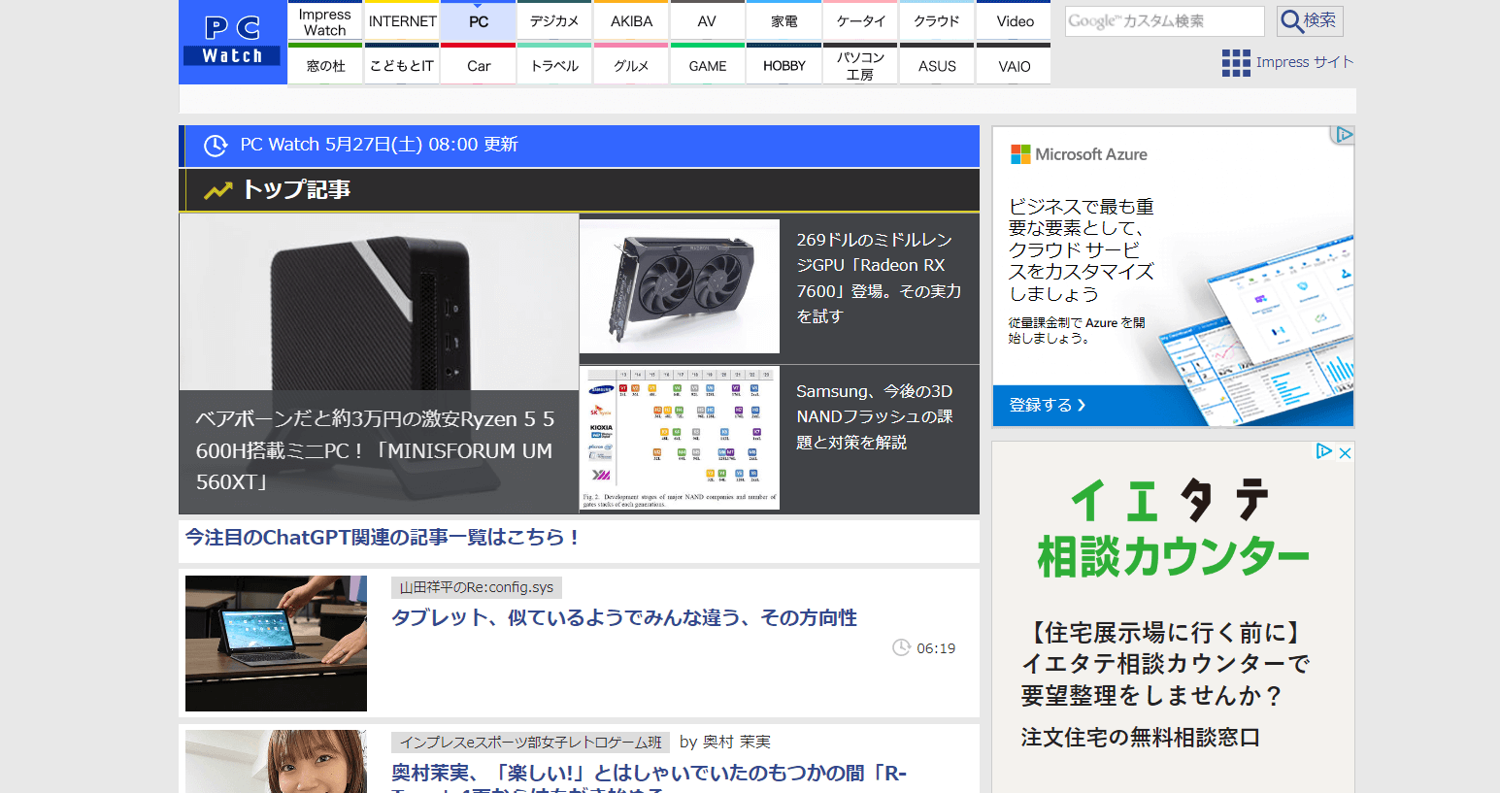Image resolution: width=1500 pixels, height=793 pixels.
Task: Open the 窓の杜 tab
Action: click(x=325, y=65)
